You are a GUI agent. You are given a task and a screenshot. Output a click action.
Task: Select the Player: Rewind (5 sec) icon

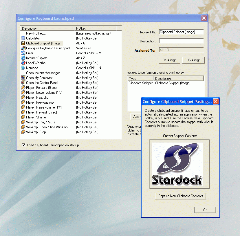tap(23, 112)
